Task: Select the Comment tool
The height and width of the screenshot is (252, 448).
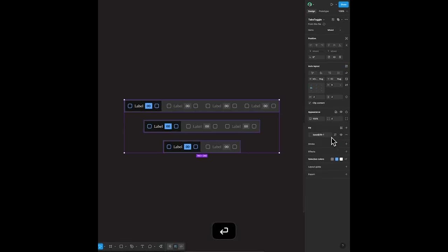Action: (x=150, y=246)
